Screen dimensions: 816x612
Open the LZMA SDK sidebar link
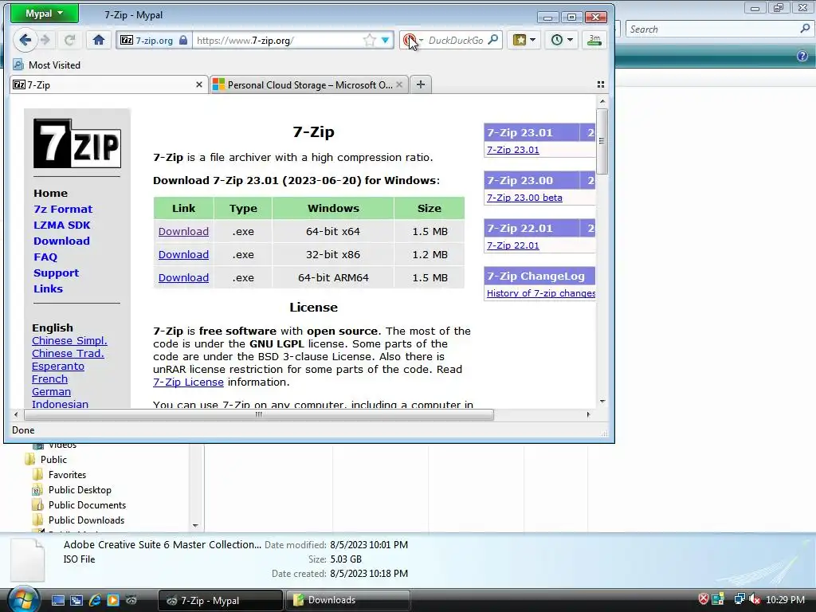coord(62,226)
